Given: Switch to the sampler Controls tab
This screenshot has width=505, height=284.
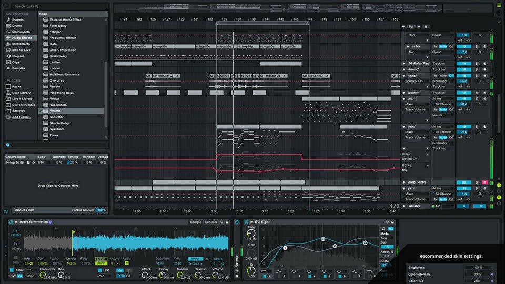Looking at the screenshot, I should coord(210,222).
